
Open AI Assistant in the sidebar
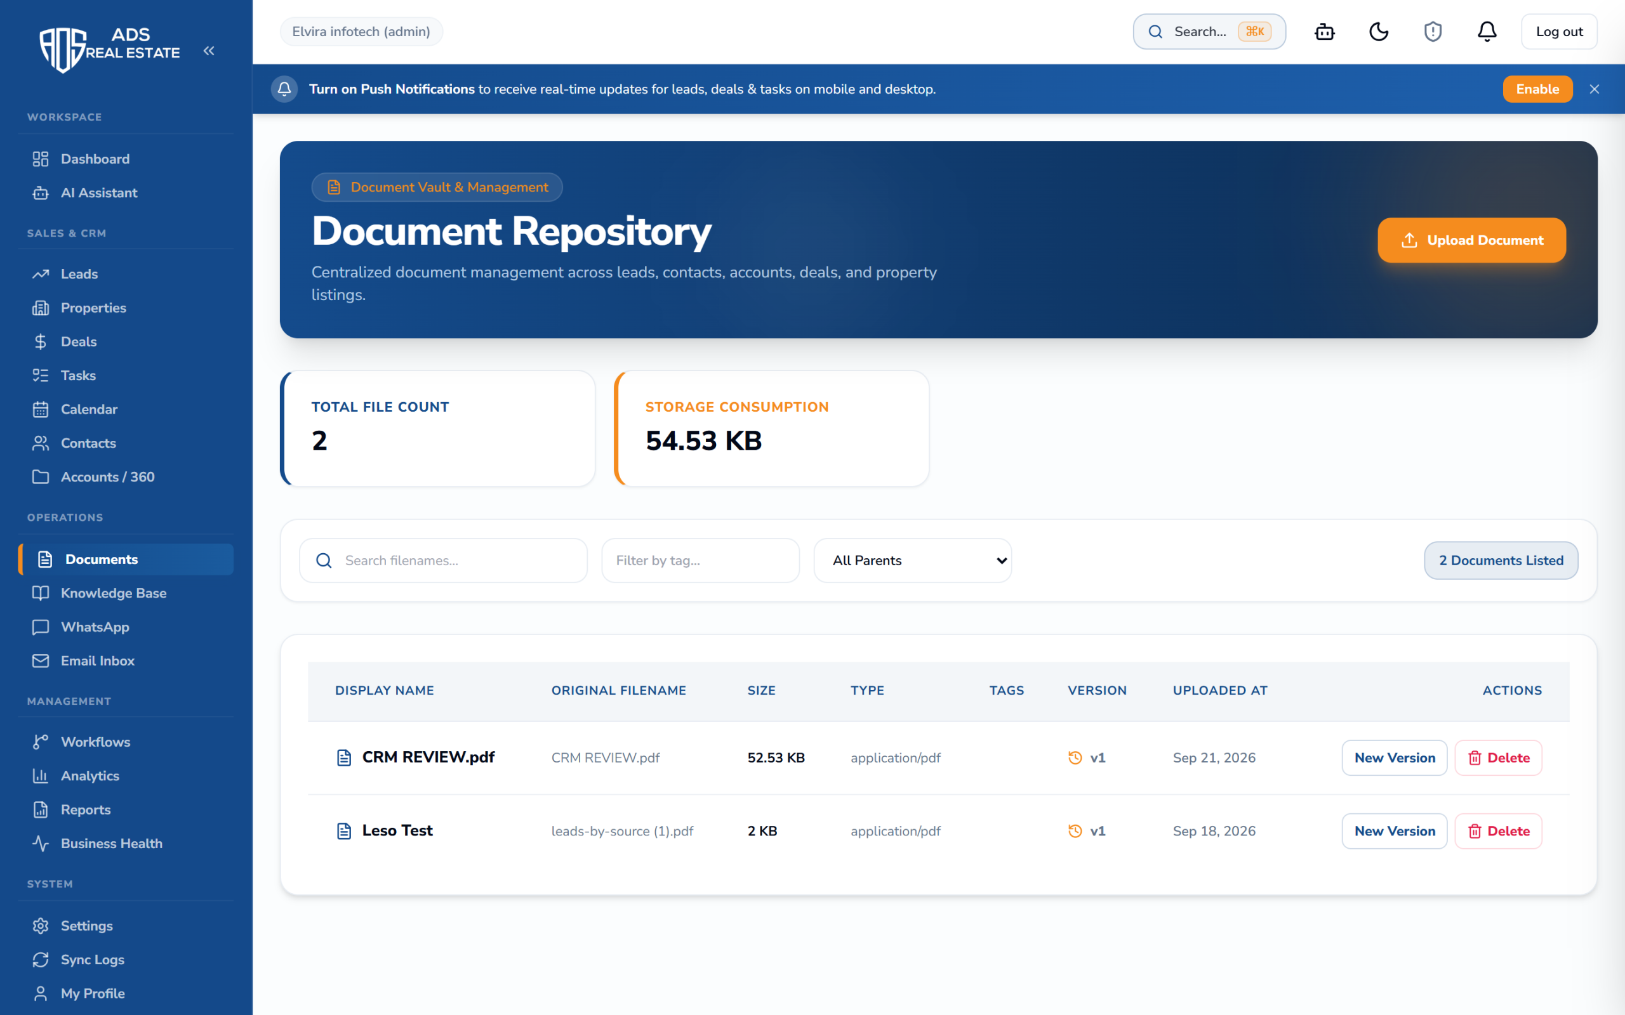[x=126, y=193]
